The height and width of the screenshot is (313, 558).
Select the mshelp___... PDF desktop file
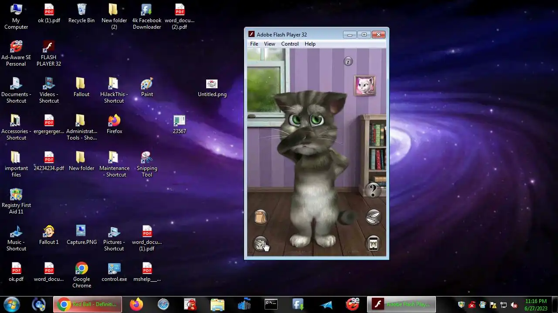147,272
